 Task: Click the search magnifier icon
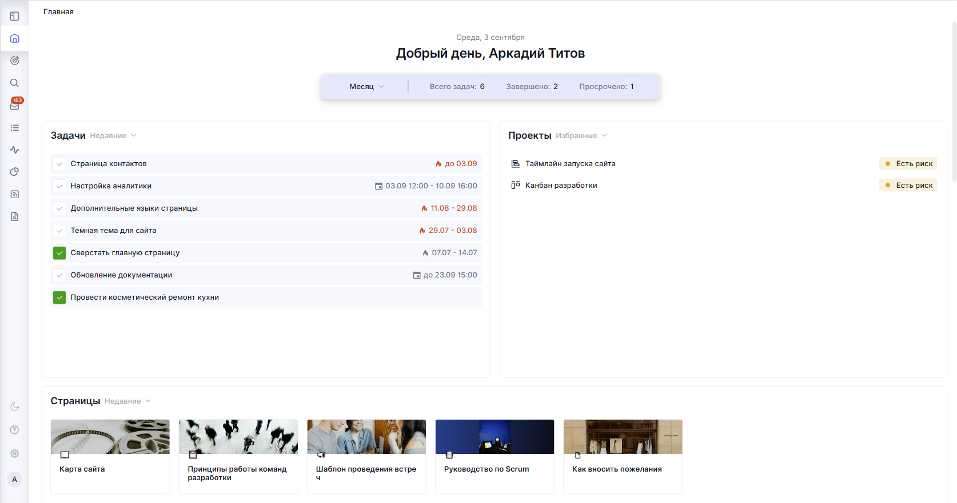[x=15, y=83]
